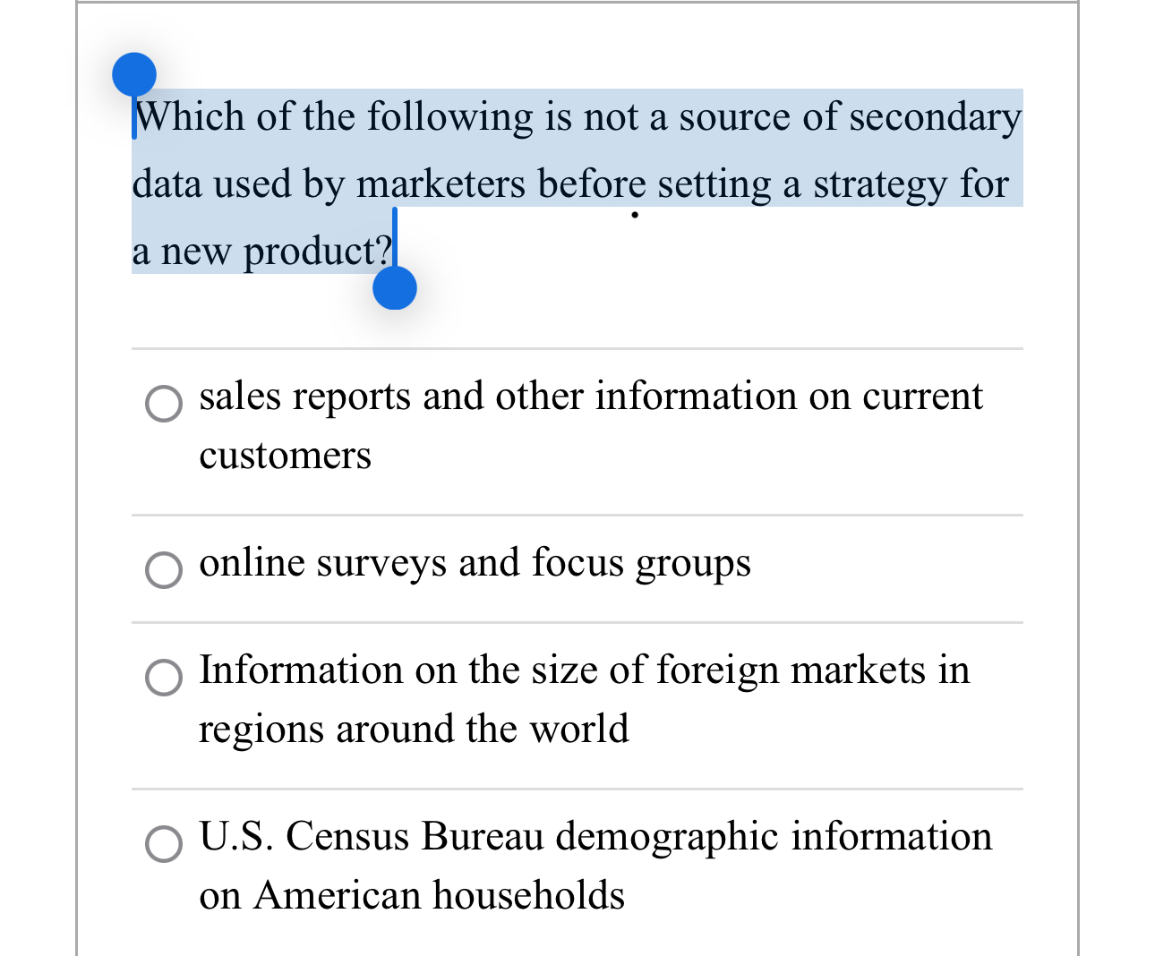Tap the upper blue selection handle
Image resolution: width=1155 pixels, height=956 pixels.
[133, 75]
